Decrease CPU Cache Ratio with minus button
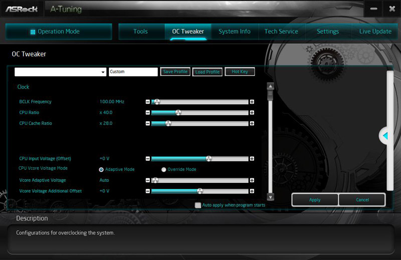The image size is (401, 260). click(x=147, y=123)
